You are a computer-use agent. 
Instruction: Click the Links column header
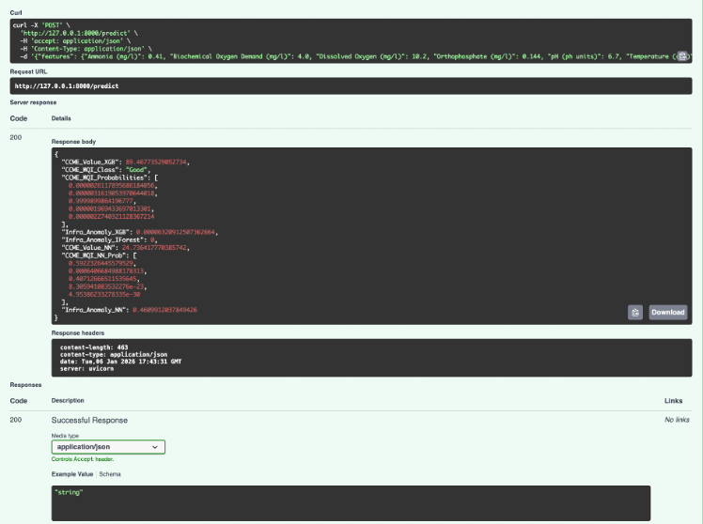(x=673, y=401)
